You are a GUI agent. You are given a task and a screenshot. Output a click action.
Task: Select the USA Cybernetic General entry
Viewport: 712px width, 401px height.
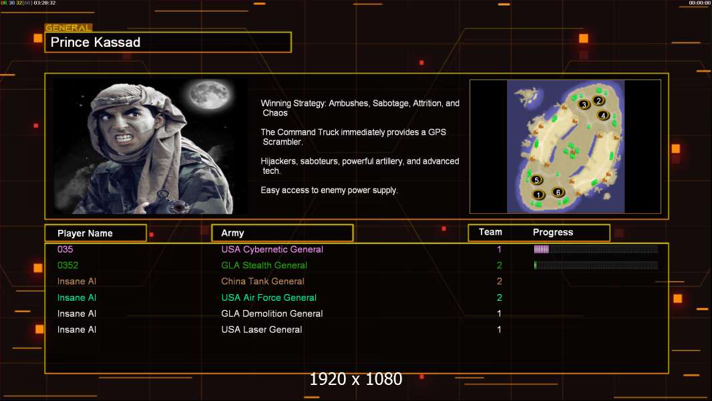(272, 249)
